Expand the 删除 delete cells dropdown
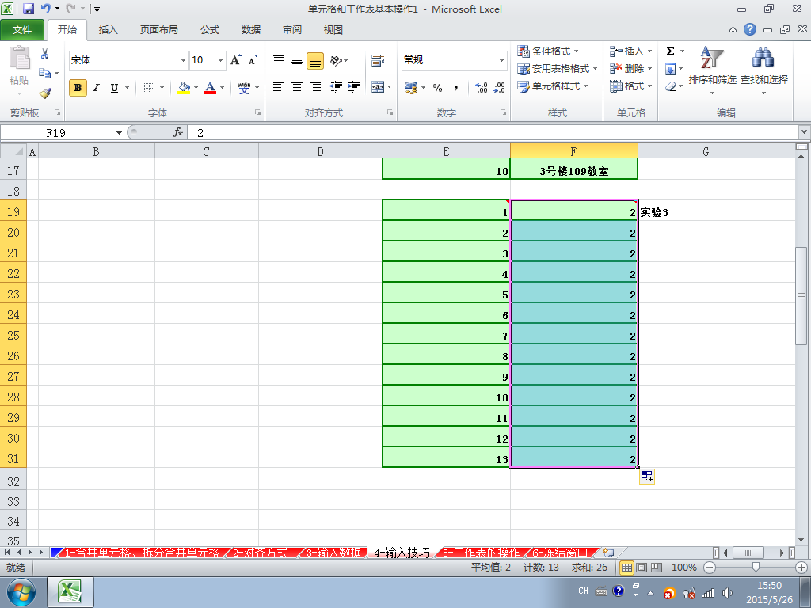The width and height of the screenshot is (811, 608). coord(649,69)
